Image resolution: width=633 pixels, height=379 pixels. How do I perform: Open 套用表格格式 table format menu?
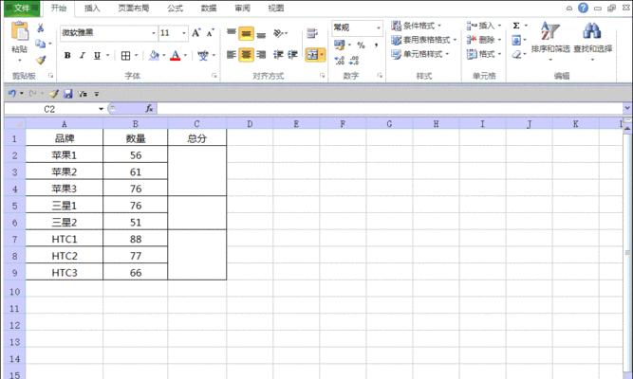(x=424, y=40)
